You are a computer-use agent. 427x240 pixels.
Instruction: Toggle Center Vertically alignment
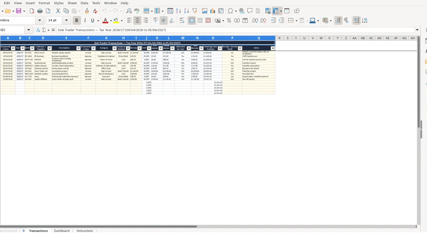[164, 21]
